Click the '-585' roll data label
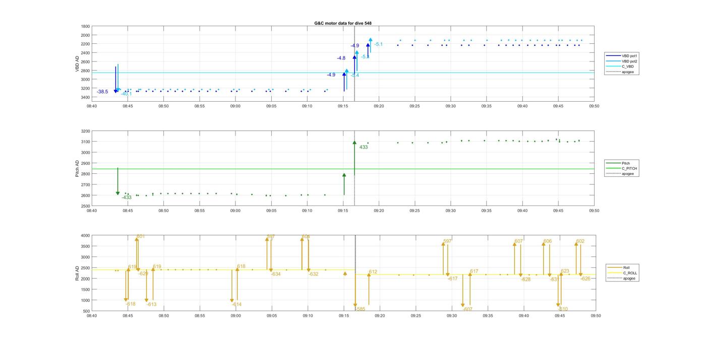Image resolution: width=706 pixels, height=349 pixels. point(360,309)
